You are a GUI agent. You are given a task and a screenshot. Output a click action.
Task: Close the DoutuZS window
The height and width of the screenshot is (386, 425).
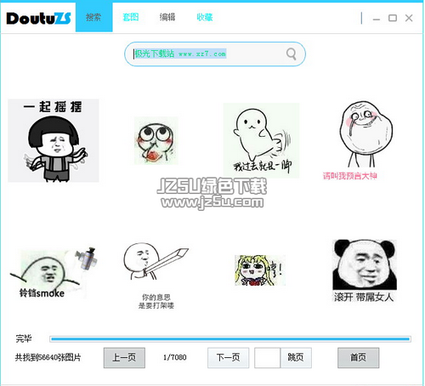pyautogui.click(x=409, y=18)
